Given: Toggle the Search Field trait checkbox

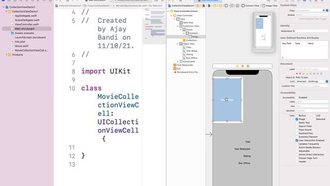Looking at the screenshot, I should point(297,126).
